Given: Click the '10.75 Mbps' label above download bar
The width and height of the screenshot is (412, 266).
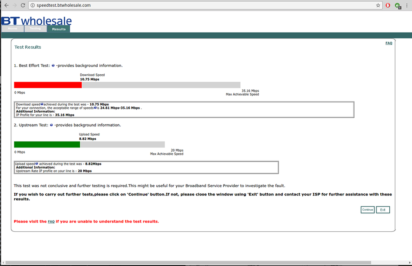Looking at the screenshot, I should tap(89, 79).
